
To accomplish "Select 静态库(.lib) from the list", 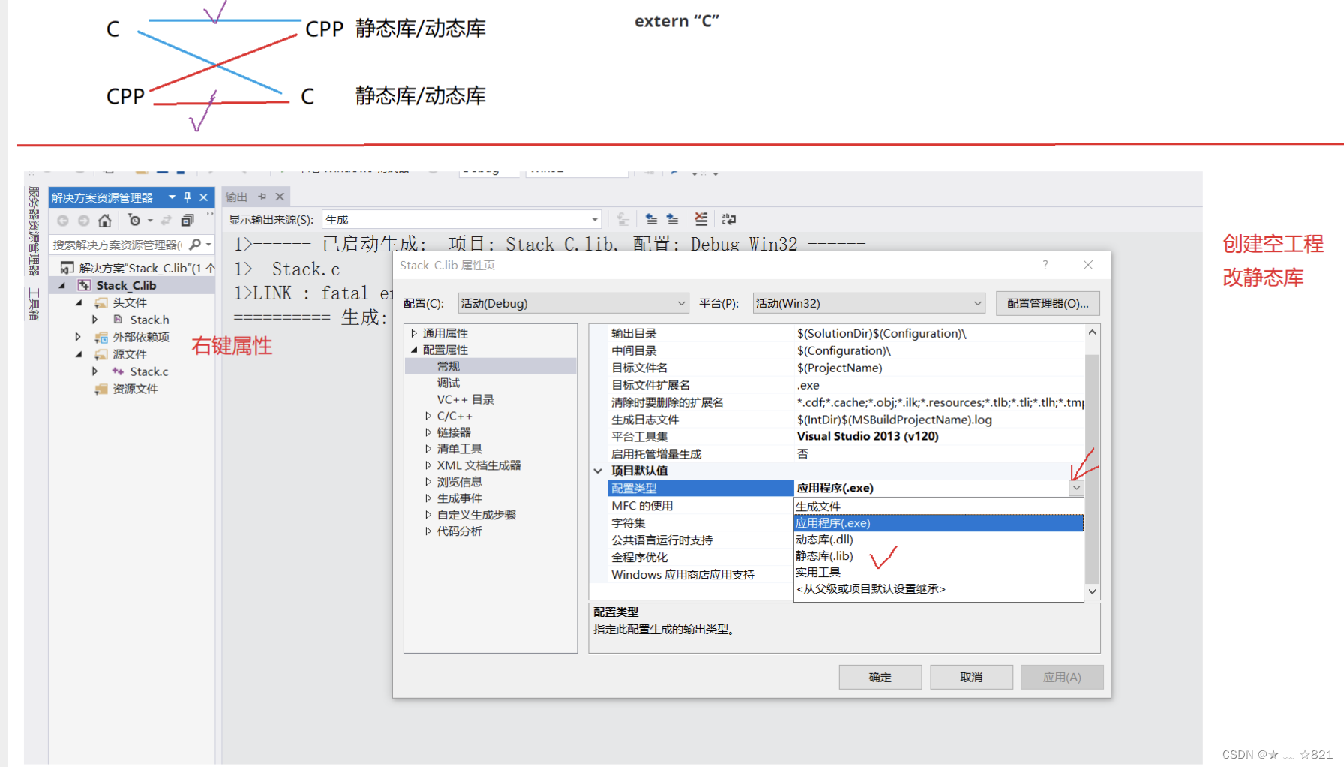I will [938, 556].
